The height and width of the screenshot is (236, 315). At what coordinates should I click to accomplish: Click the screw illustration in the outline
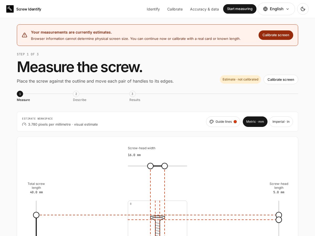(x=157, y=226)
